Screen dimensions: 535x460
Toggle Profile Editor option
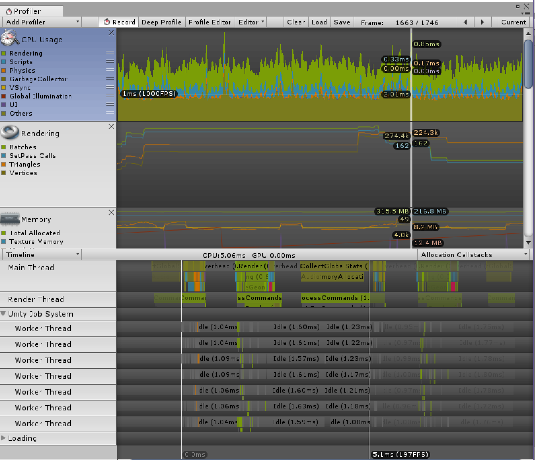click(210, 22)
